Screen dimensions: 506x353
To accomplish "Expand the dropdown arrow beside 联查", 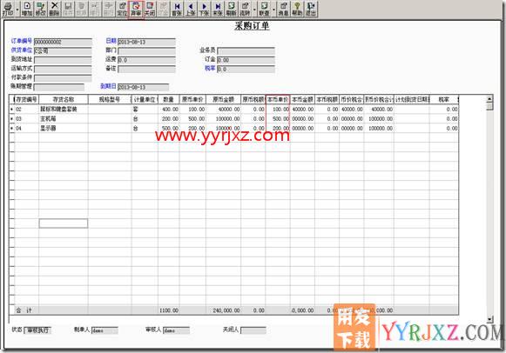I will pos(274,10).
